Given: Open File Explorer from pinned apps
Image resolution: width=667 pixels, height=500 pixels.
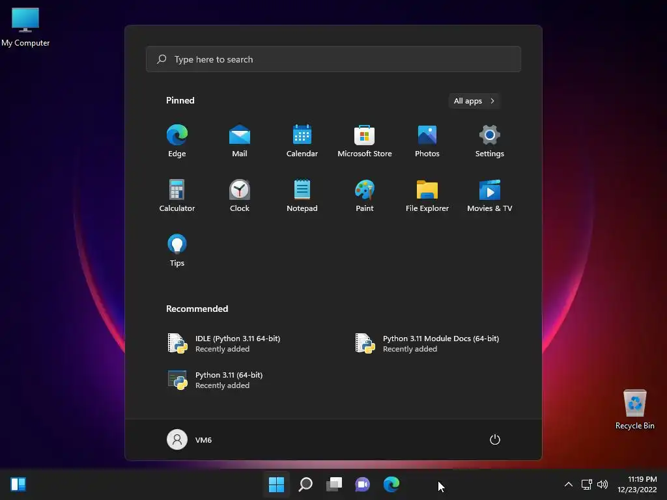Looking at the screenshot, I should click(x=427, y=195).
